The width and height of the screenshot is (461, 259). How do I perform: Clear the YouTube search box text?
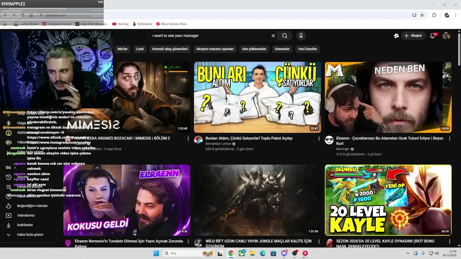273,36
